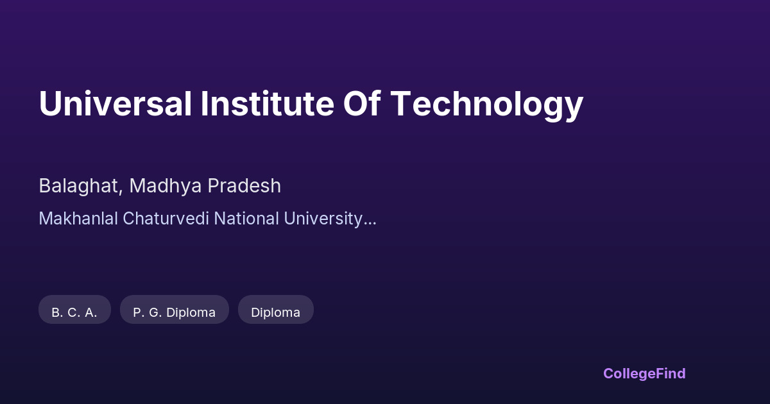Click the Universal Institute Of Technology heading
The height and width of the screenshot is (404, 770).
311,104
